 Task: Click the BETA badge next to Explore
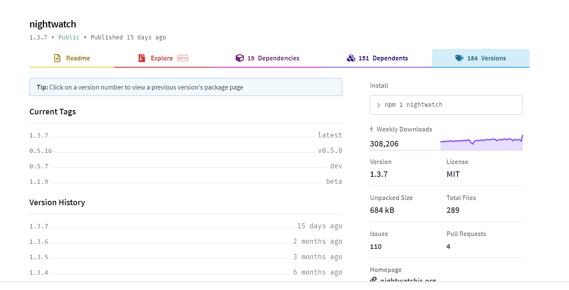click(183, 58)
